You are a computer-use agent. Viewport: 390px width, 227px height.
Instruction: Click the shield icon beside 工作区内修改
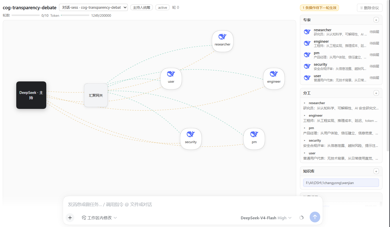[84, 218]
